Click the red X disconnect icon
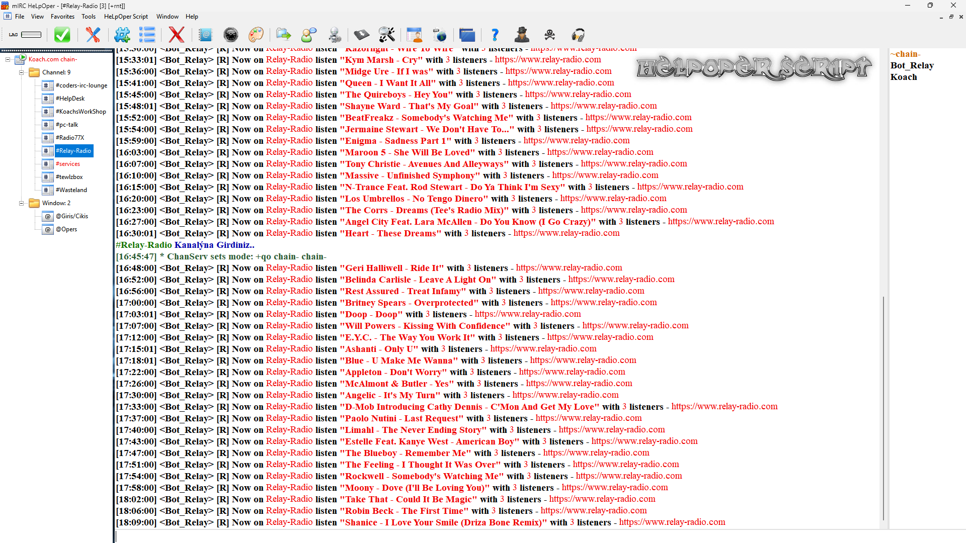The width and height of the screenshot is (966, 543). [x=176, y=35]
